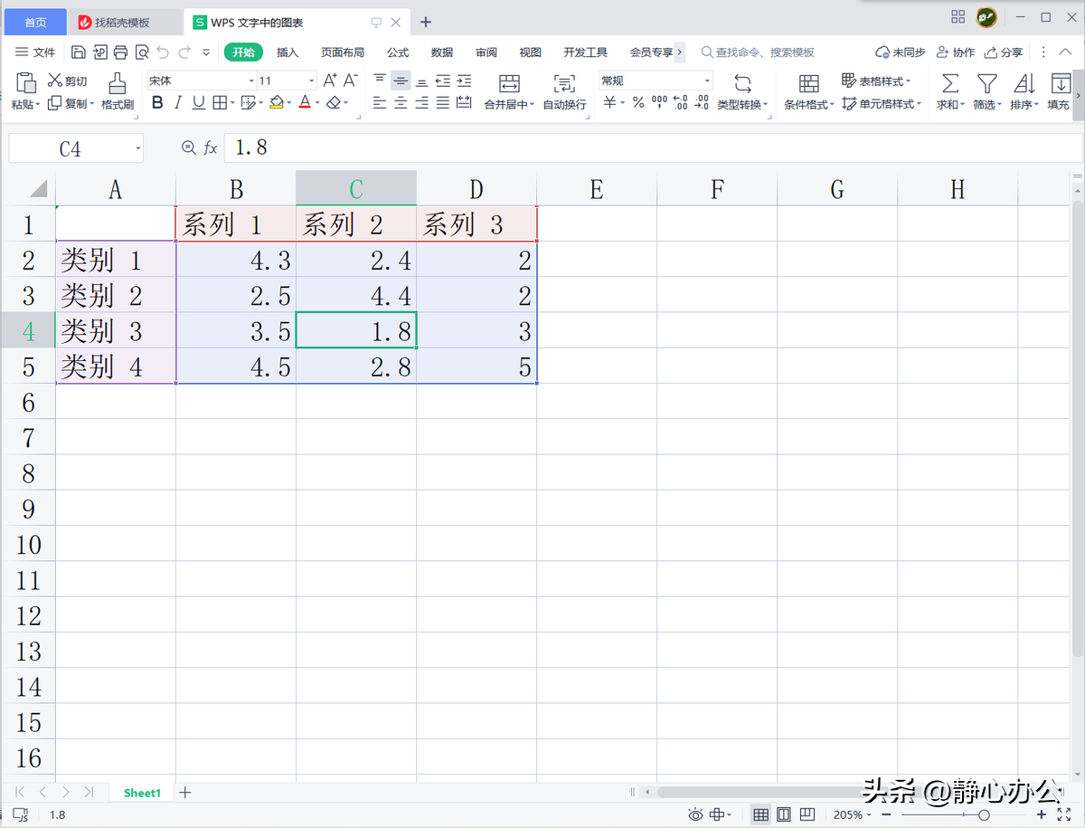
Task: Open the 文件 (File) menu
Action: click(36, 52)
